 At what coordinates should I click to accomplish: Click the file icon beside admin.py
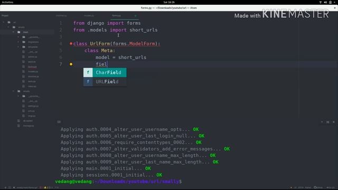[x=23, y=57]
